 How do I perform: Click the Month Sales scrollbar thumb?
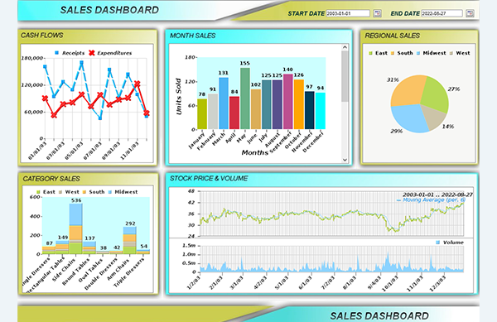tap(345, 76)
